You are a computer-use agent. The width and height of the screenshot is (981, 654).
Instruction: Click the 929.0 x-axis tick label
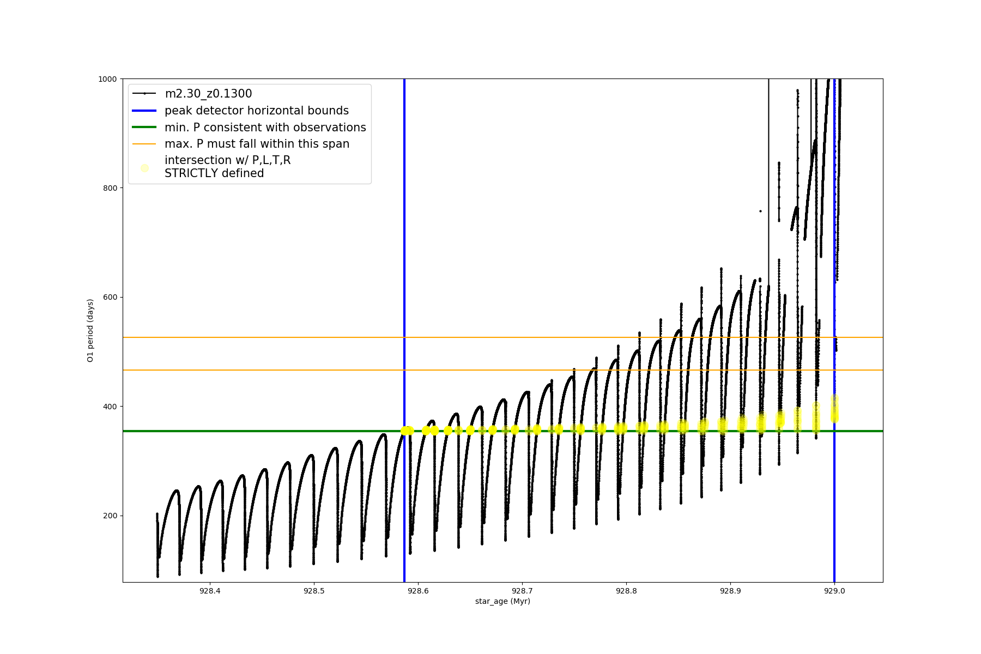click(834, 591)
